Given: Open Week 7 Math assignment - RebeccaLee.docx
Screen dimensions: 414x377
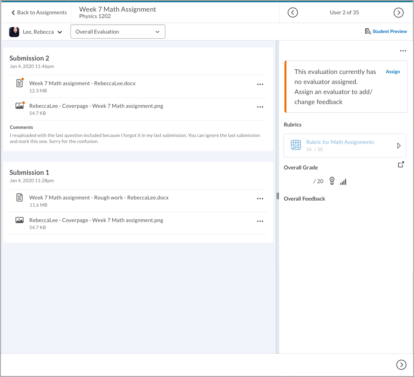Looking at the screenshot, I should (82, 83).
